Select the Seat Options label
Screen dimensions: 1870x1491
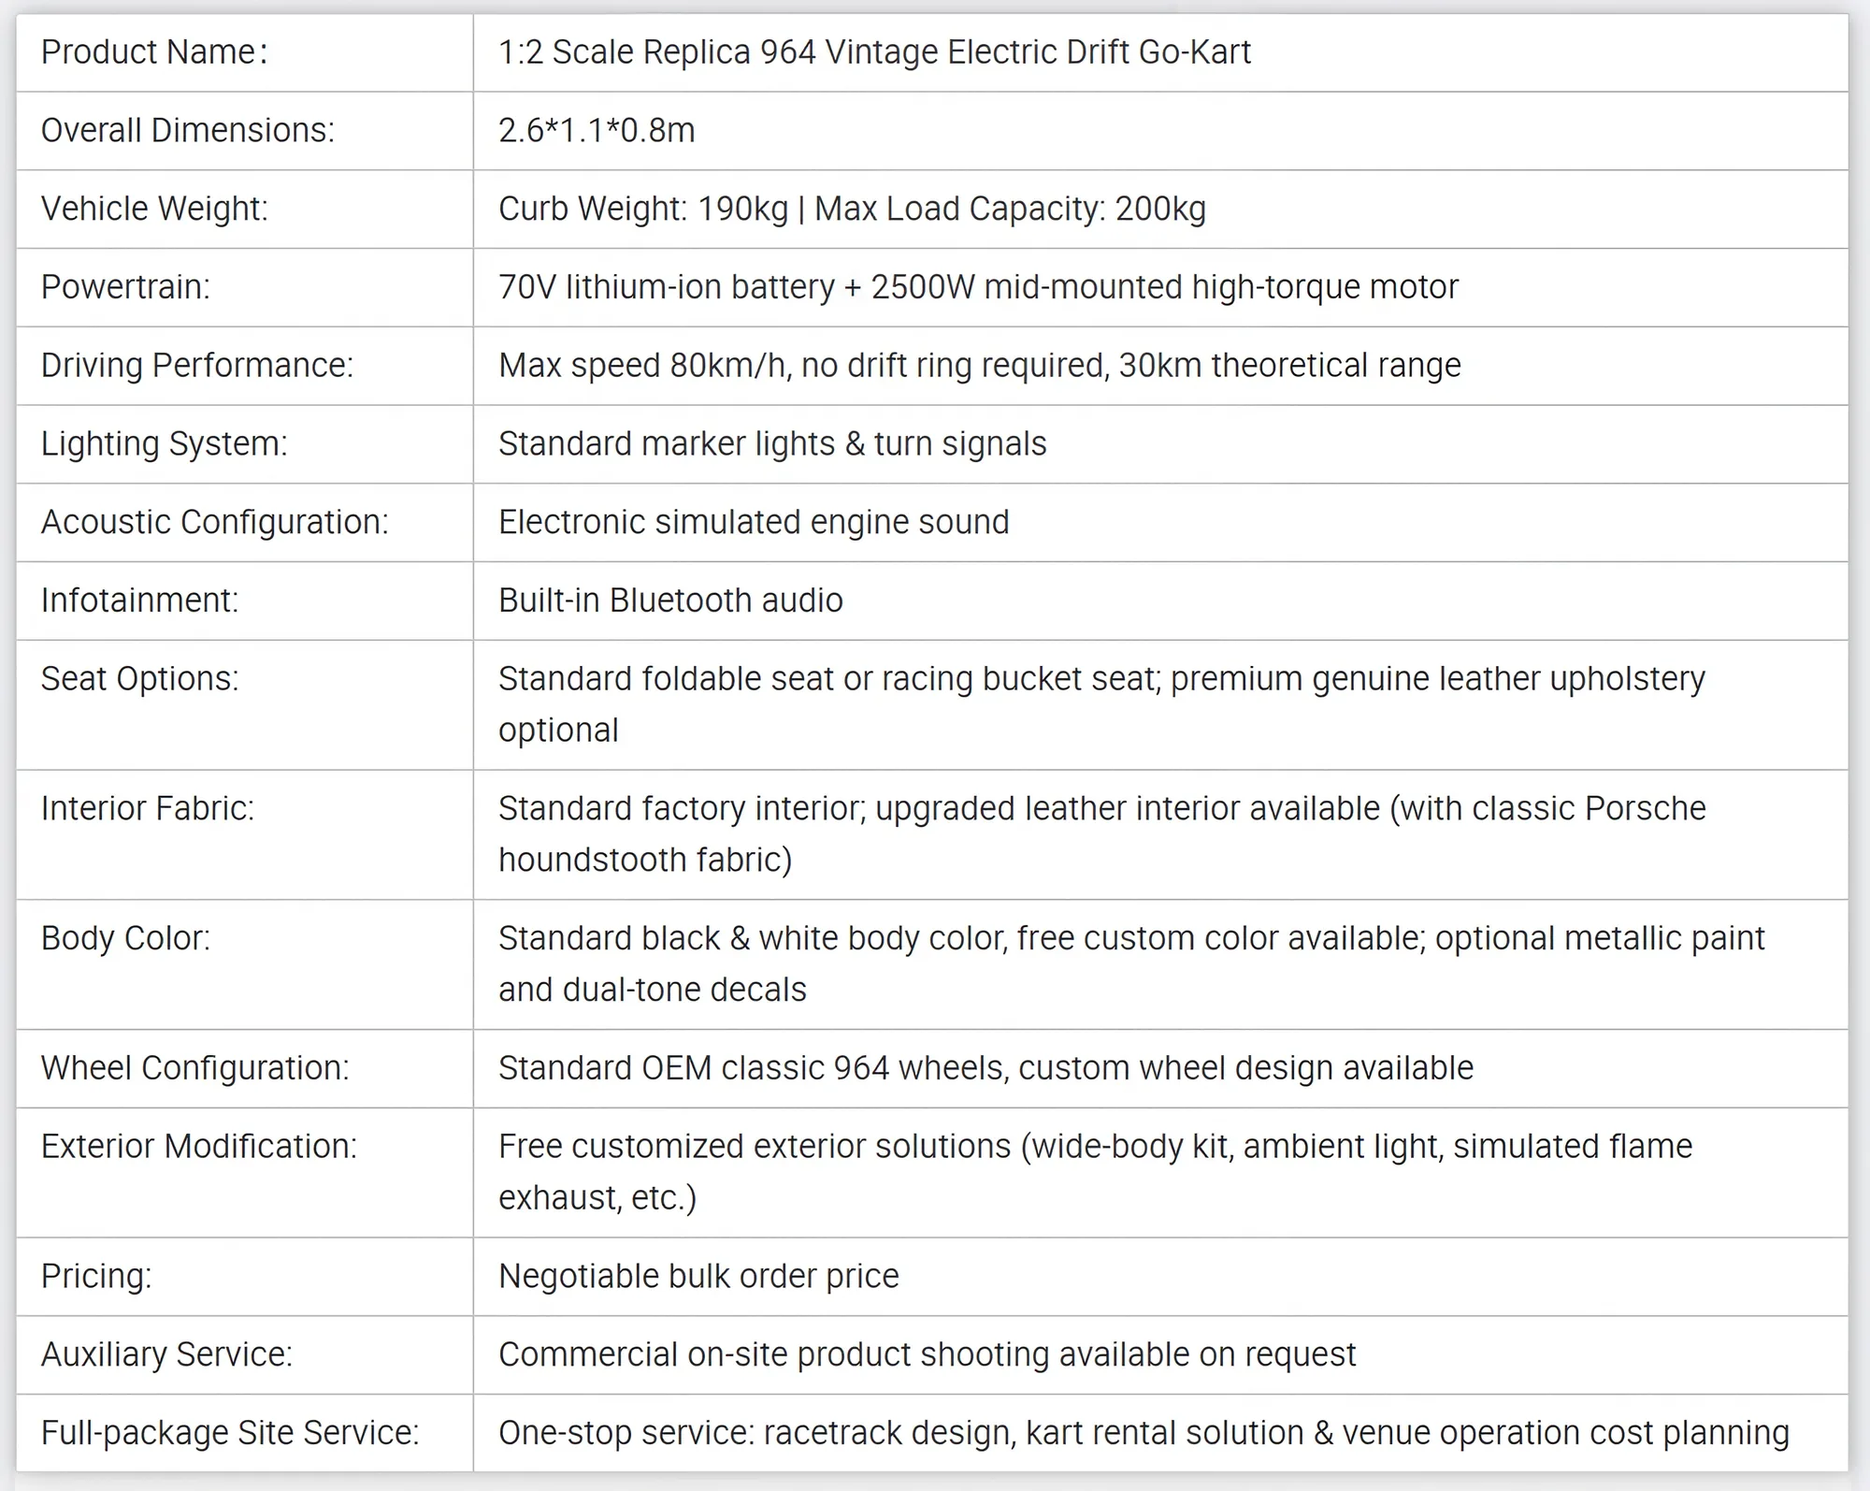(140, 679)
